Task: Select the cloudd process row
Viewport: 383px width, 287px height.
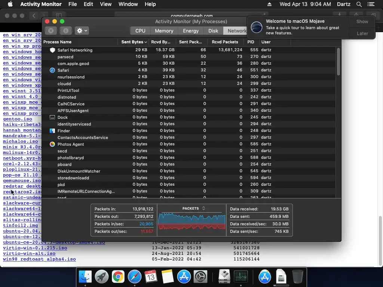Action: 189,83
